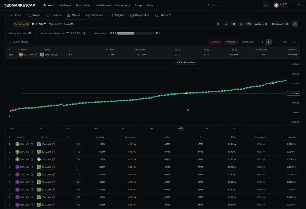Open the X (Twitter) social link
Viewport: 306px width, 209px height.
point(218,24)
